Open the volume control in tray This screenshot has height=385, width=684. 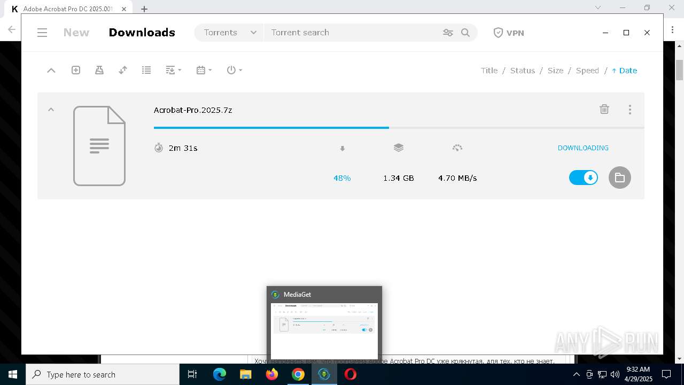coord(615,374)
